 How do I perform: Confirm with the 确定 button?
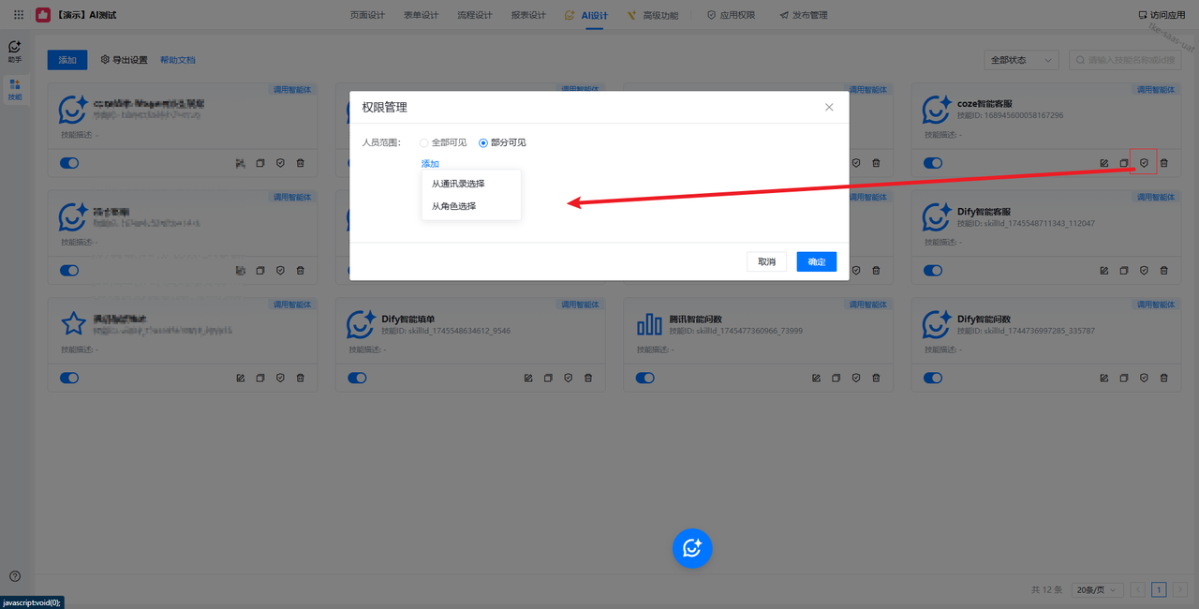click(x=816, y=262)
